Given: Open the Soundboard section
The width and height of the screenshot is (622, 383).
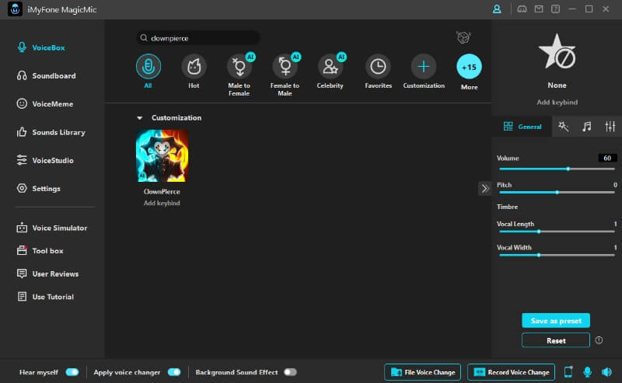Looking at the screenshot, I should point(46,75).
